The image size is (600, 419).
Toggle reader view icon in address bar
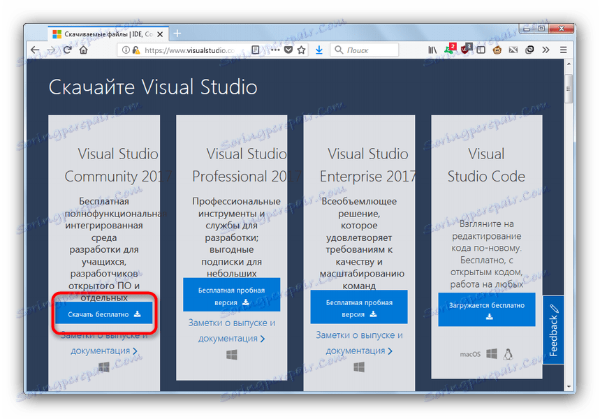click(256, 50)
